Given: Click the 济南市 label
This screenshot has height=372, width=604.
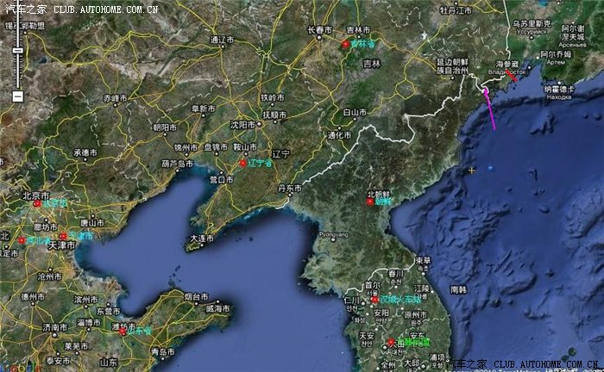Looking at the screenshot, I should pyautogui.click(x=54, y=327).
